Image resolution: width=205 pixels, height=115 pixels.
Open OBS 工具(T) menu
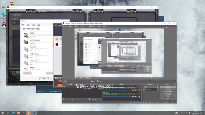[x=99, y=26]
